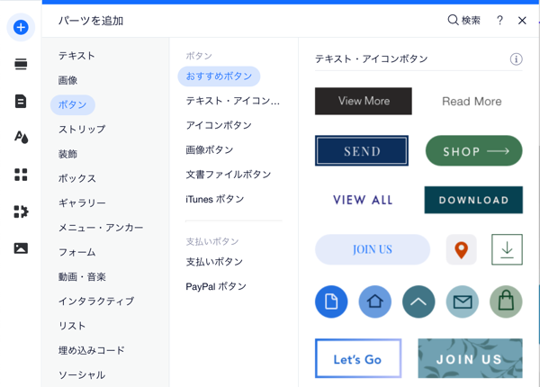Select the インタラクティブ category
Image resolution: width=540 pixels, height=387 pixels.
coord(96,301)
